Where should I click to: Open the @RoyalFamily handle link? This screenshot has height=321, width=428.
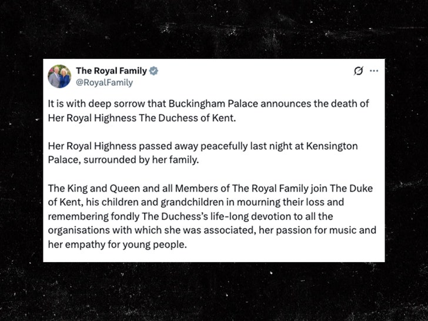(104, 83)
